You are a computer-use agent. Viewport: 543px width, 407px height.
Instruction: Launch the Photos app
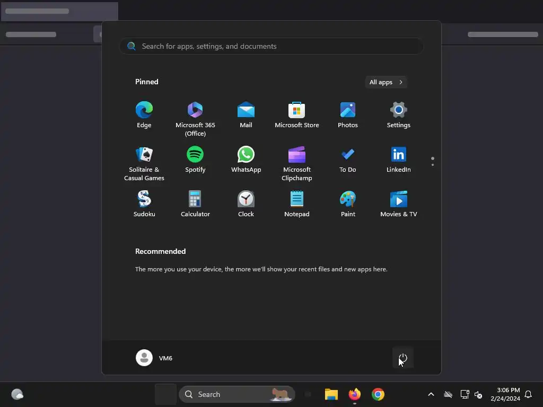click(x=348, y=115)
